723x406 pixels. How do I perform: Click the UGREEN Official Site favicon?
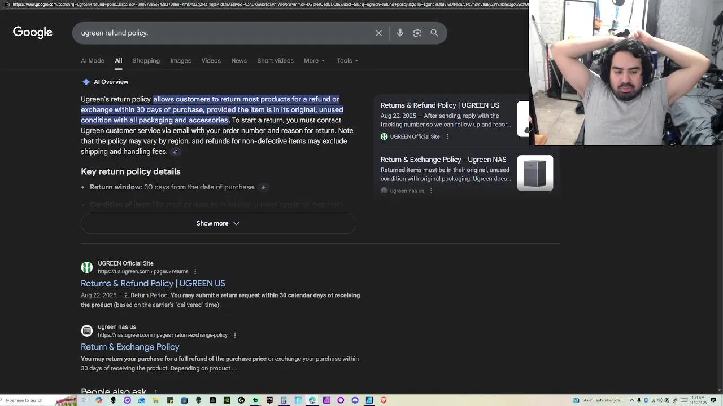point(86,267)
